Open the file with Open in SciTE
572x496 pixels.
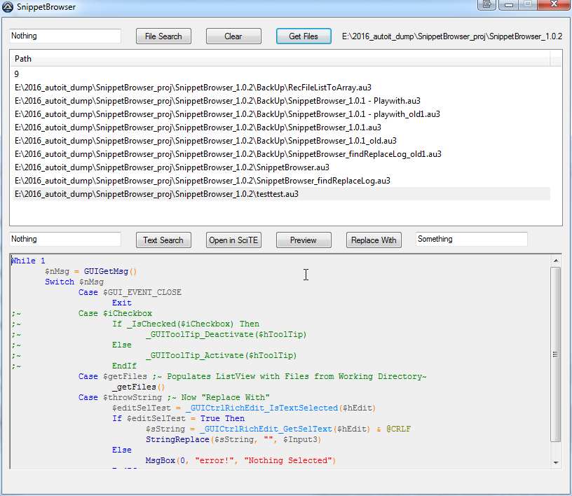(x=233, y=240)
